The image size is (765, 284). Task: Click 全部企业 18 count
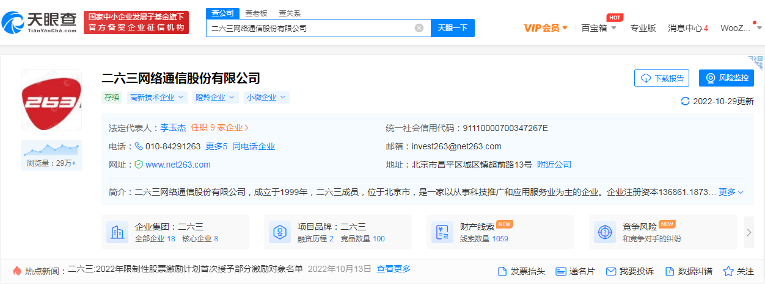point(155,239)
